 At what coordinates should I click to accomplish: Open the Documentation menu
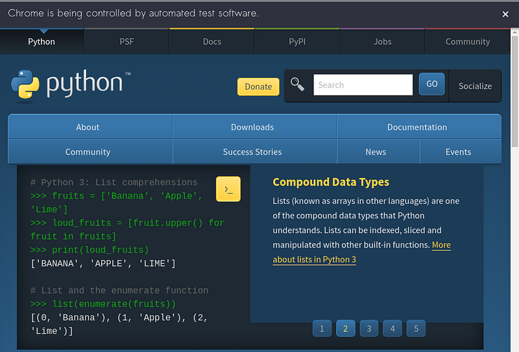coord(419,127)
